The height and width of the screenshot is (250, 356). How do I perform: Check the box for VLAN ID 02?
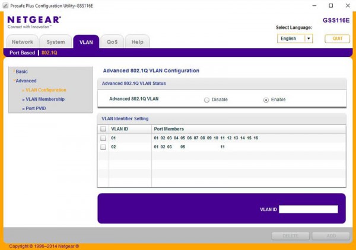point(103,147)
